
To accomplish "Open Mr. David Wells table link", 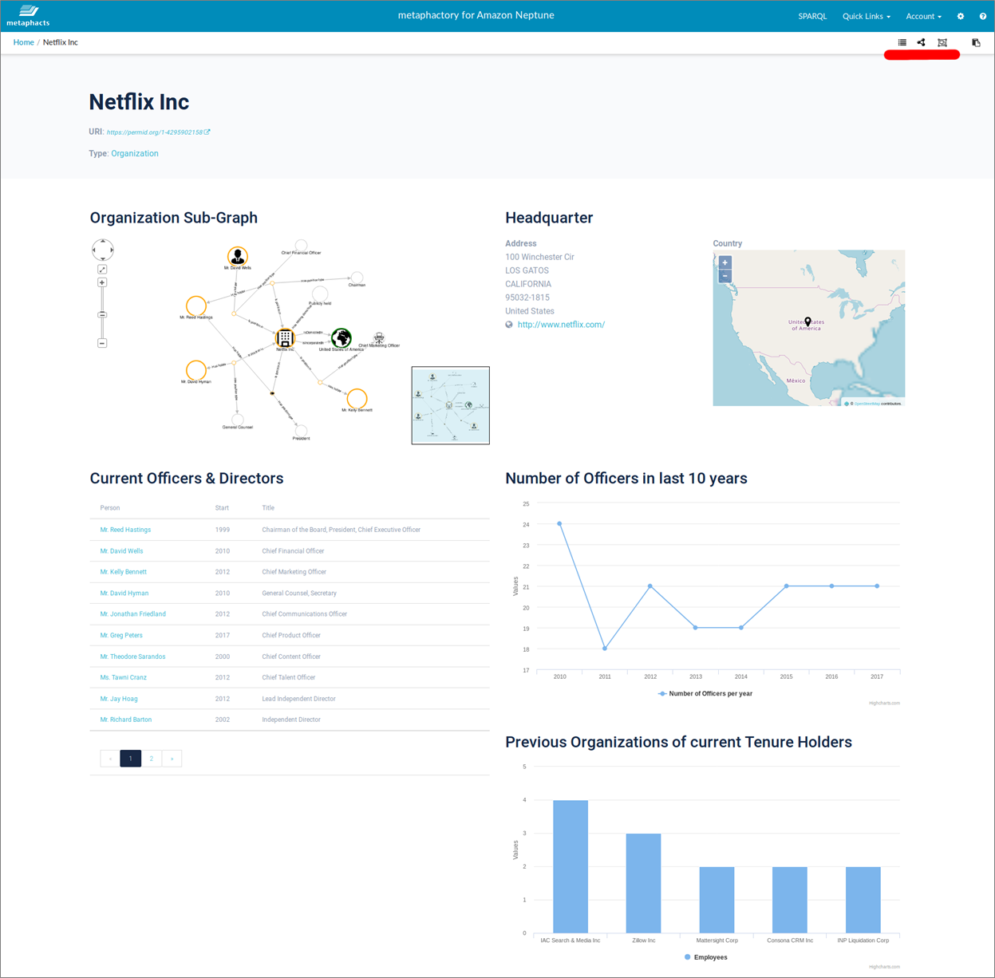I will pyautogui.click(x=121, y=551).
